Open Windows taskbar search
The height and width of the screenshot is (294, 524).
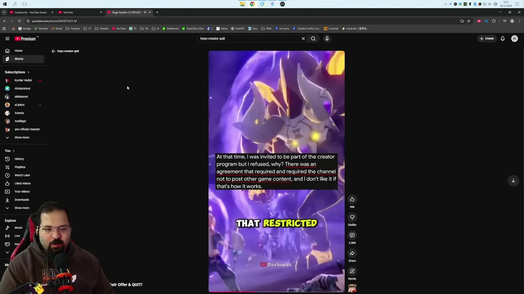[x=15, y=4]
